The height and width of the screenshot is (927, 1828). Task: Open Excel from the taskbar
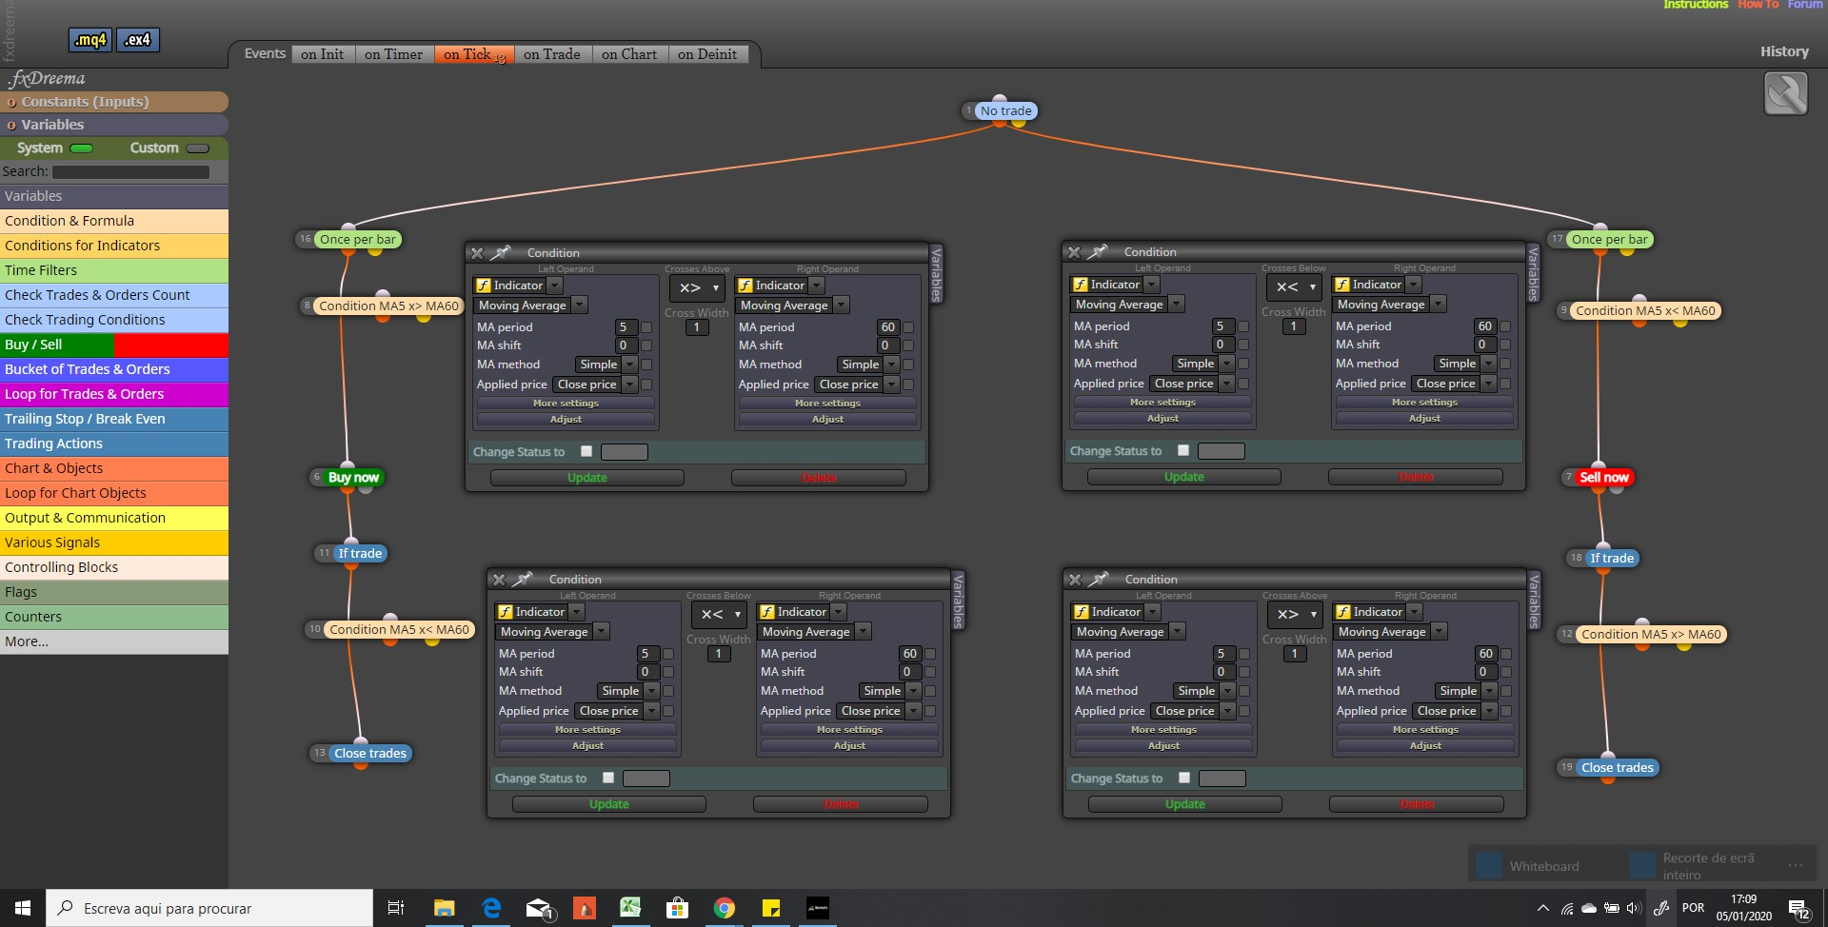coord(630,908)
